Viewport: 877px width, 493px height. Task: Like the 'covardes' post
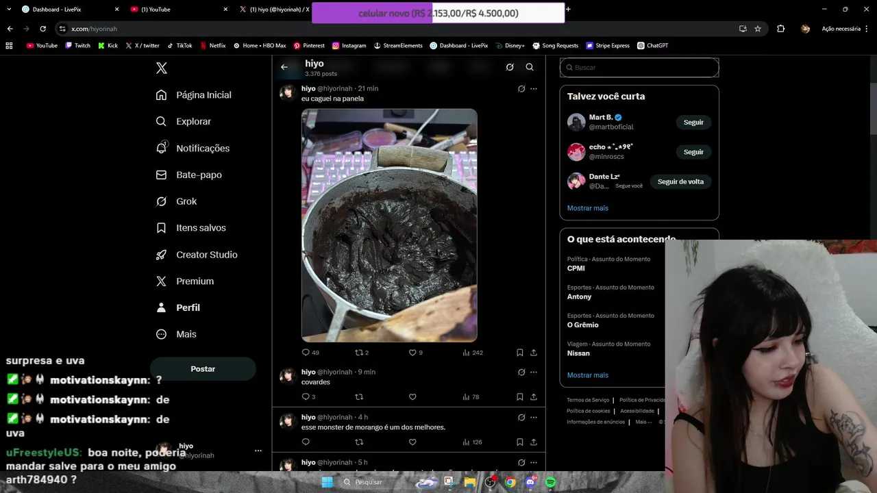pos(412,397)
